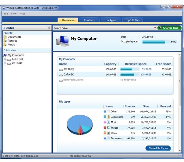
Task: Click the Compressed color legend square
Action: (105, 116)
